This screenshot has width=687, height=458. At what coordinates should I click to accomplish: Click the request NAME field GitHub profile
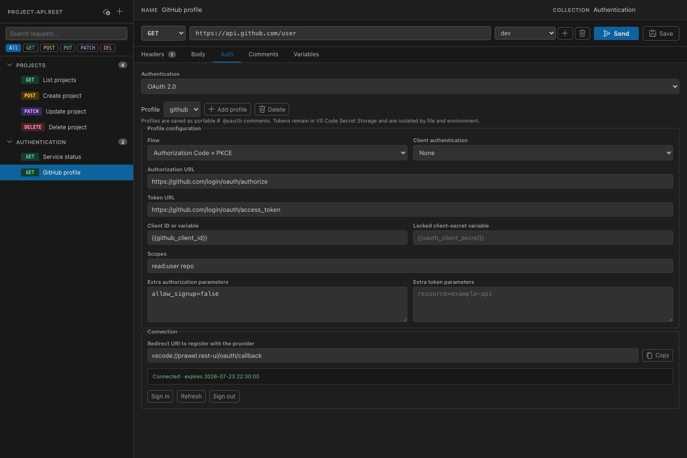click(x=182, y=10)
